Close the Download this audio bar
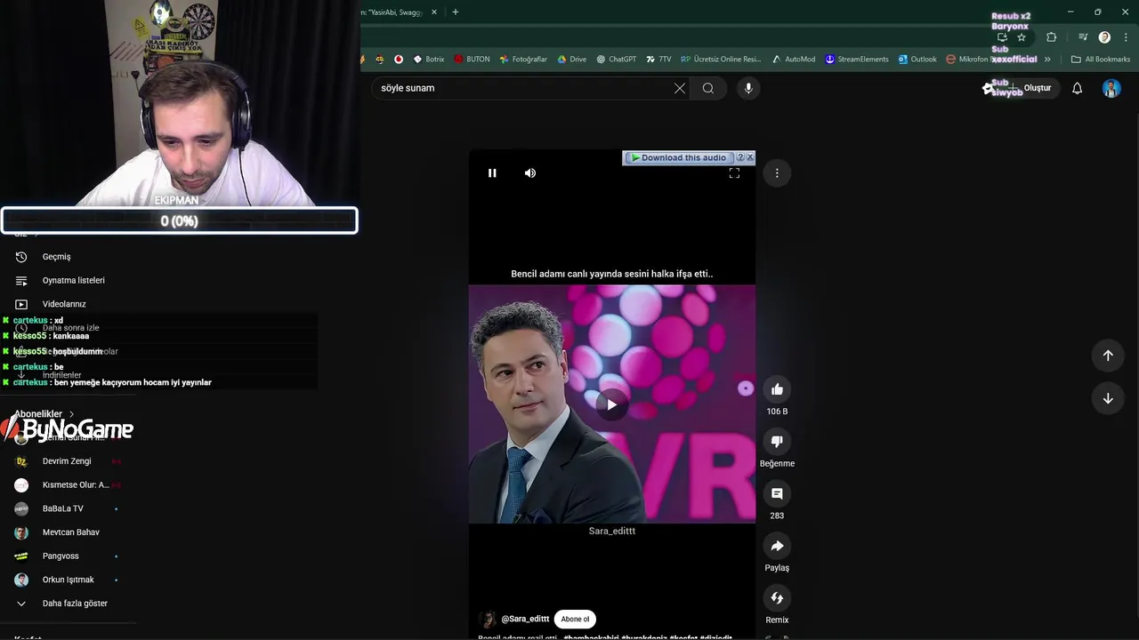This screenshot has height=640, width=1139. coord(750,157)
